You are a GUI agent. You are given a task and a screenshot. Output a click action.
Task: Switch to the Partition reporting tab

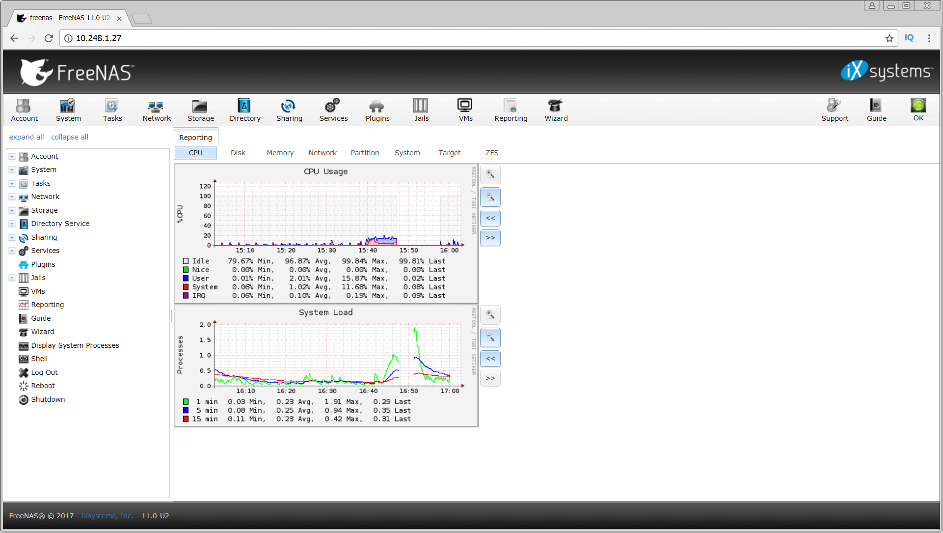point(365,153)
